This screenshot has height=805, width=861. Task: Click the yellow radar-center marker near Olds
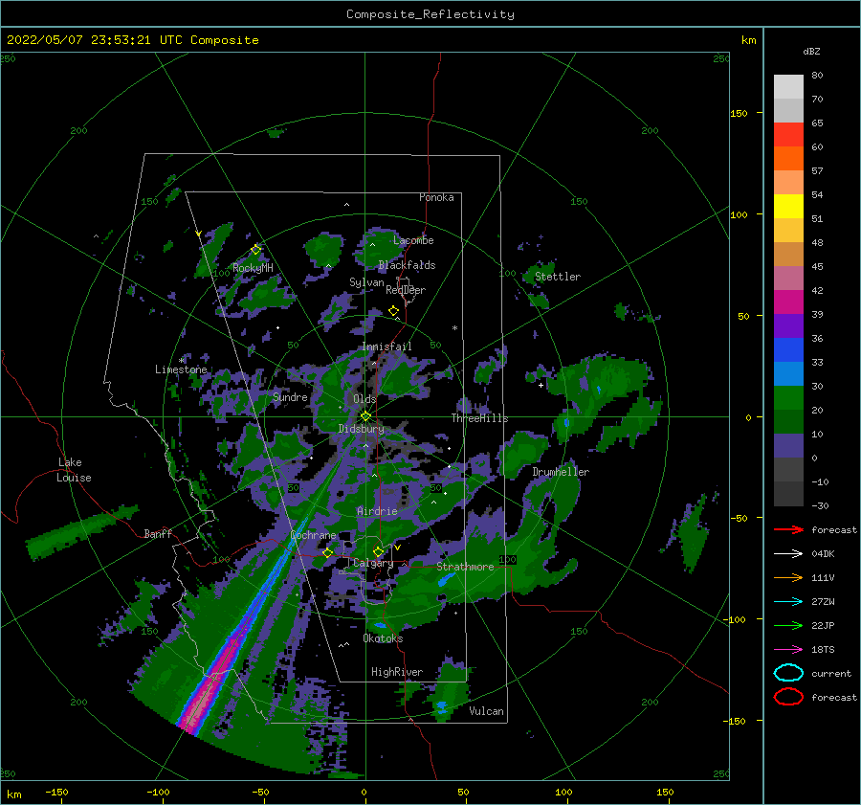pyautogui.click(x=365, y=416)
